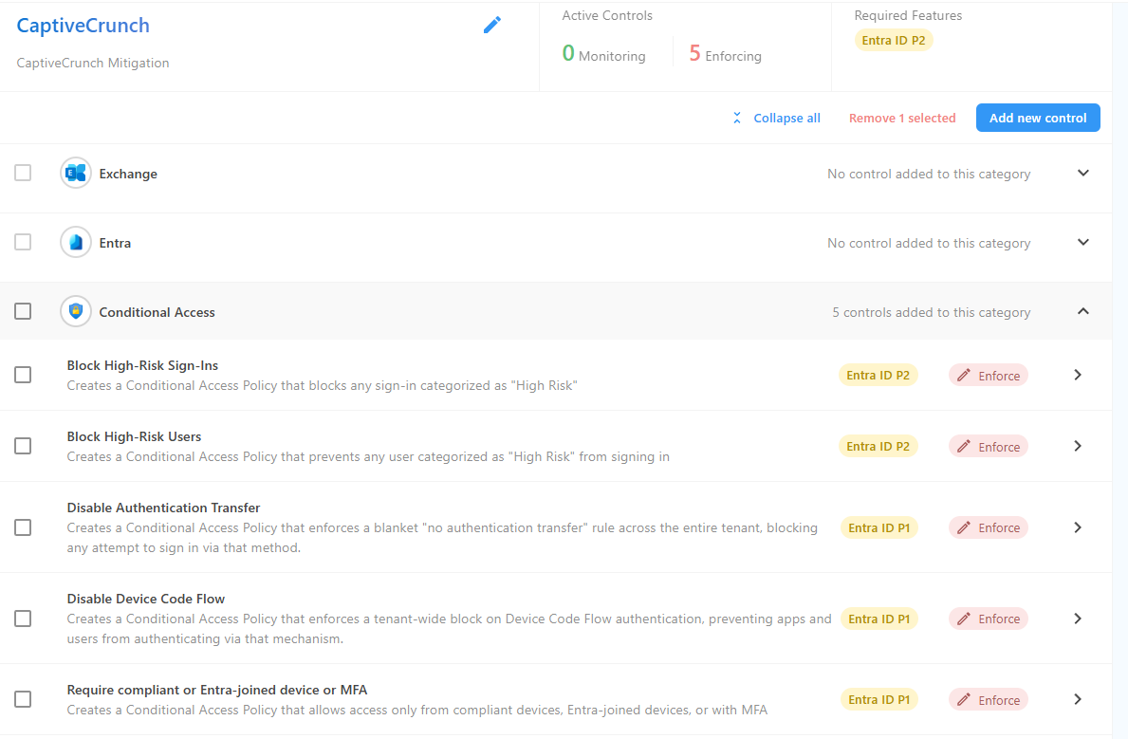Click Entra ID P1 tag on Disable Authentication Transfer
Image resolution: width=1128 pixels, height=739 pixels.
879,527
